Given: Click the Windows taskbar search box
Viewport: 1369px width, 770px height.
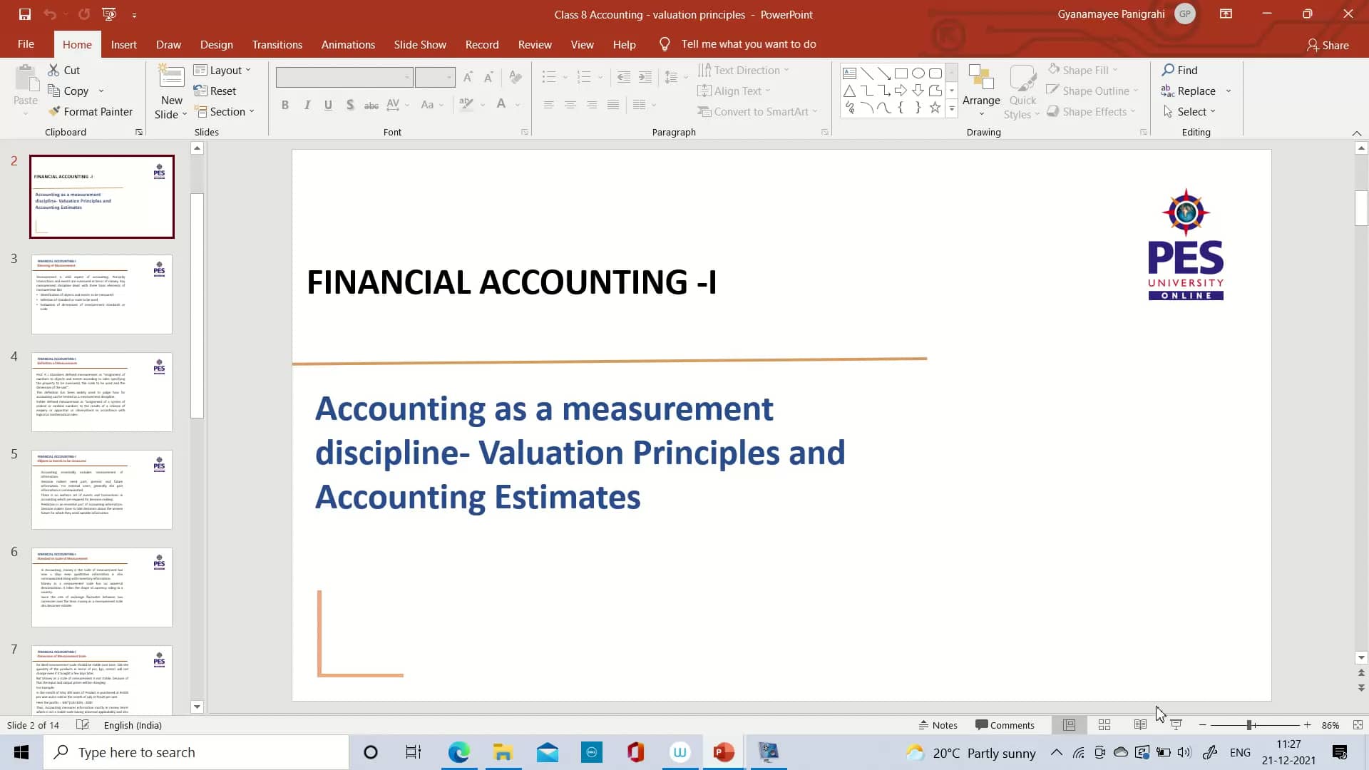Looking at the screenshot, I should click(x=196, y=752).
